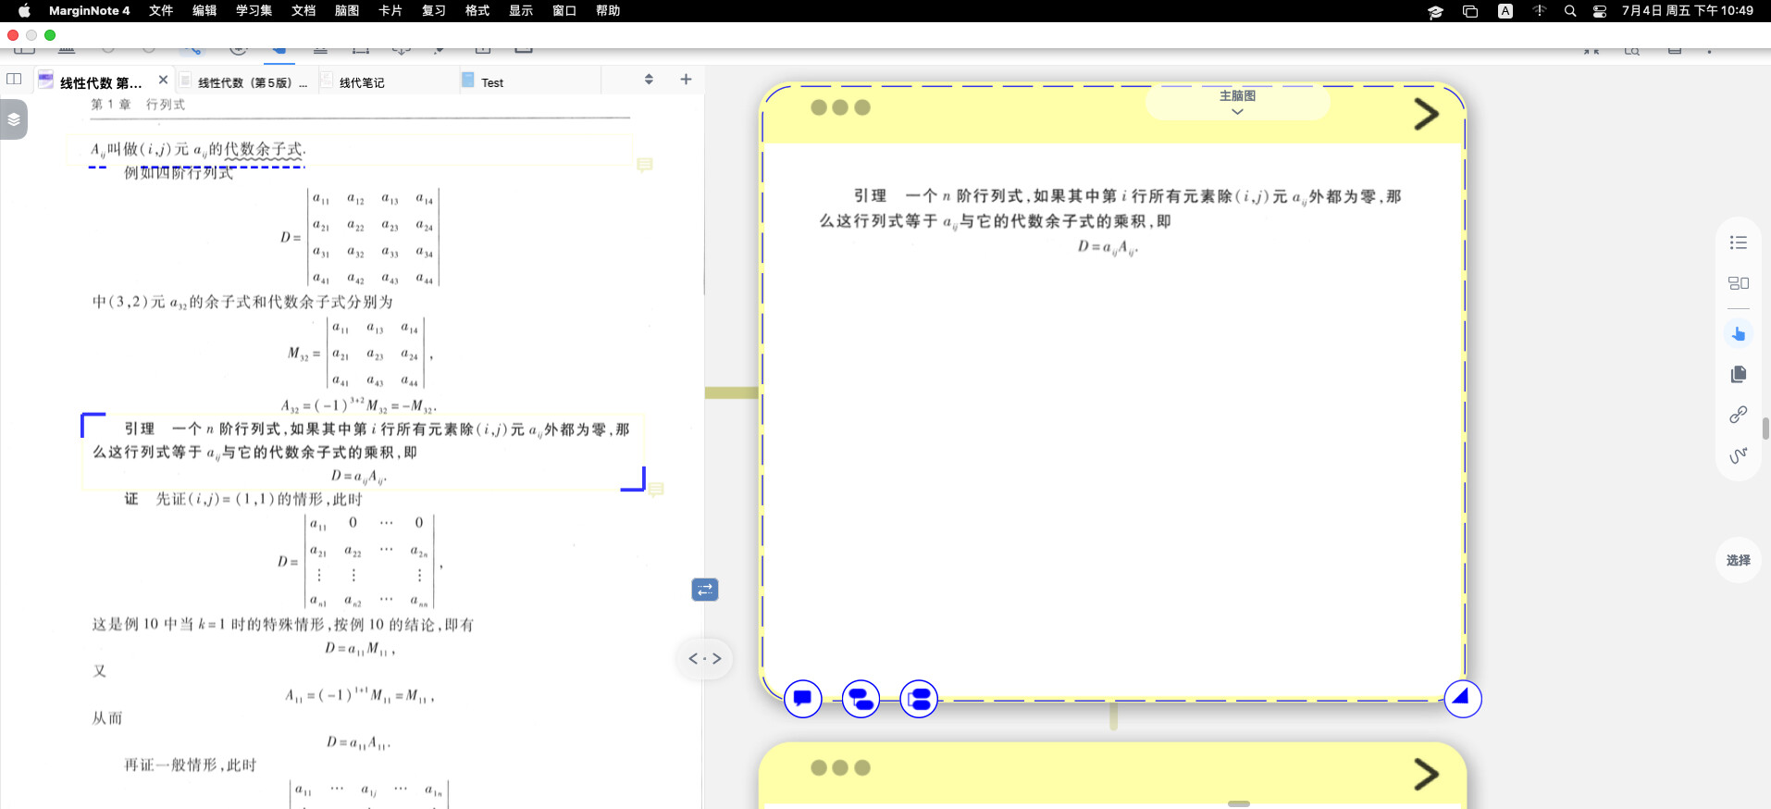The width and height of the screenshot is (1771, 809).
Task: Select the hand pointer tool
Action: click(1739, 334)
